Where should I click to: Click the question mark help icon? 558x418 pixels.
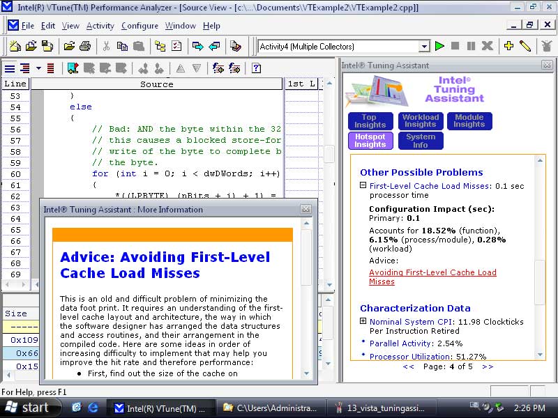pos(256,68)
